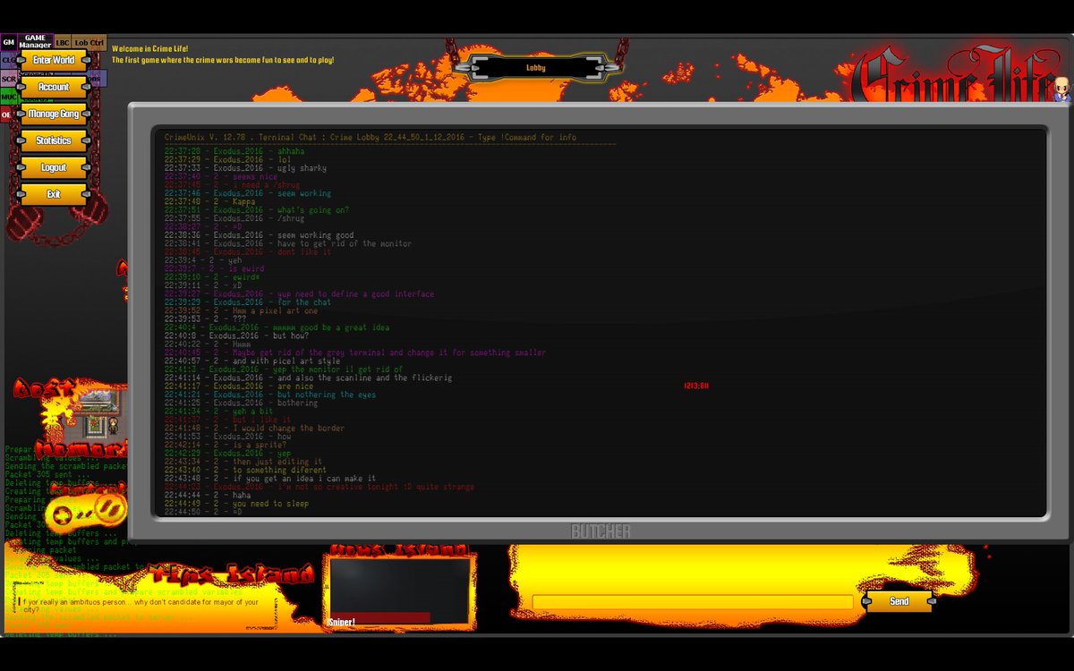Click the mayor candidate tip text
This screenshot has height=671, width=1074.
click(x=141, y=606)
